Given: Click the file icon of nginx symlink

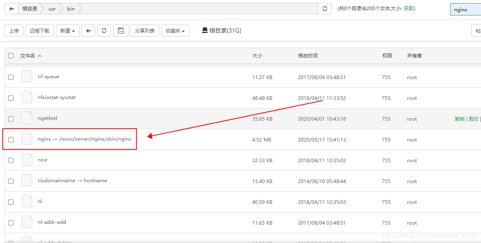Looking at the screenshot, I should coord(27,139).
